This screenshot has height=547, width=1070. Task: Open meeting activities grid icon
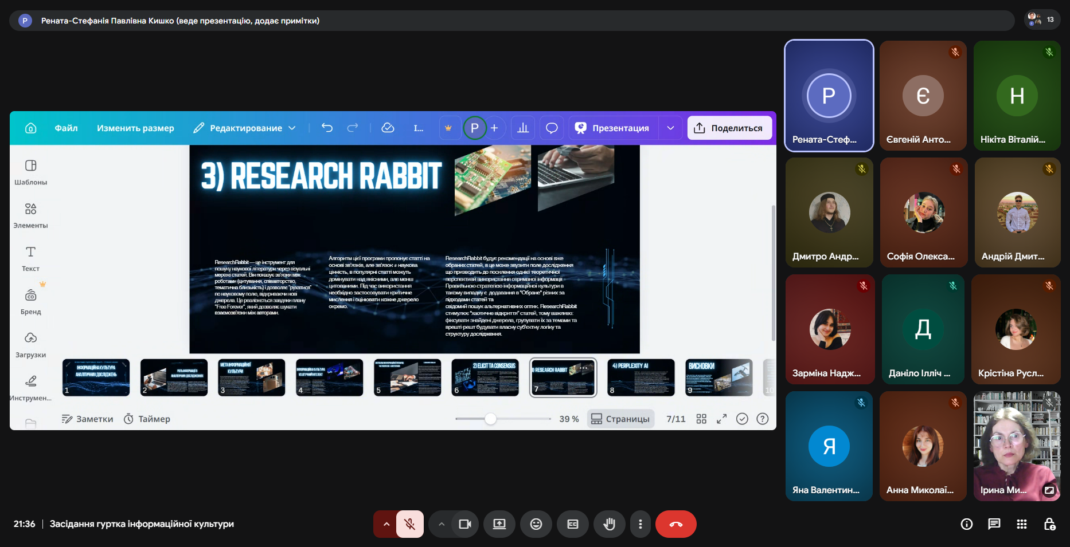point(1022,524)
